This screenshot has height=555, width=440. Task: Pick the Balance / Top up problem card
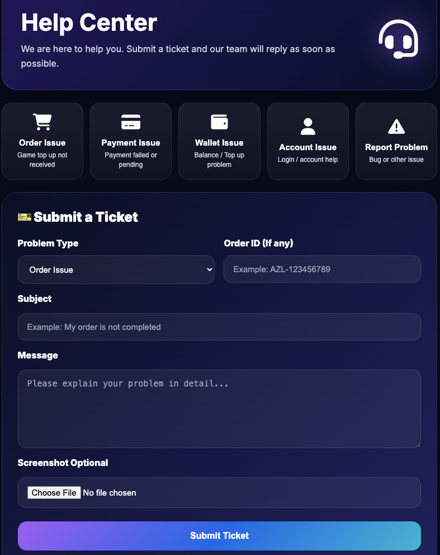coord(219,141)
